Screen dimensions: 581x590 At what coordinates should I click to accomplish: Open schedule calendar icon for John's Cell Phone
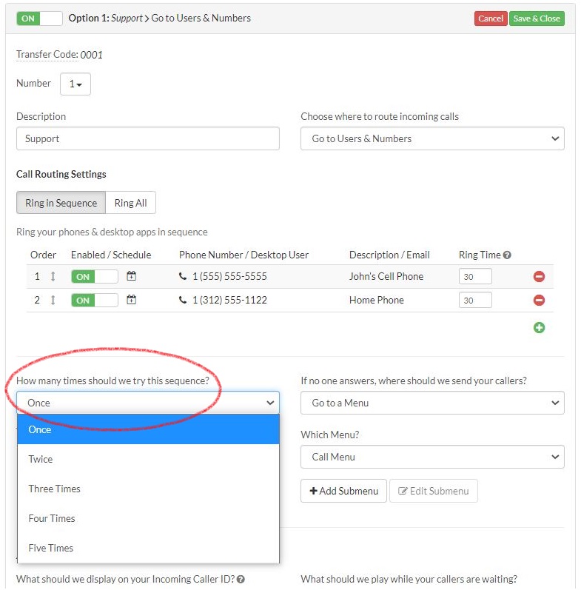[x=132, y=276]
